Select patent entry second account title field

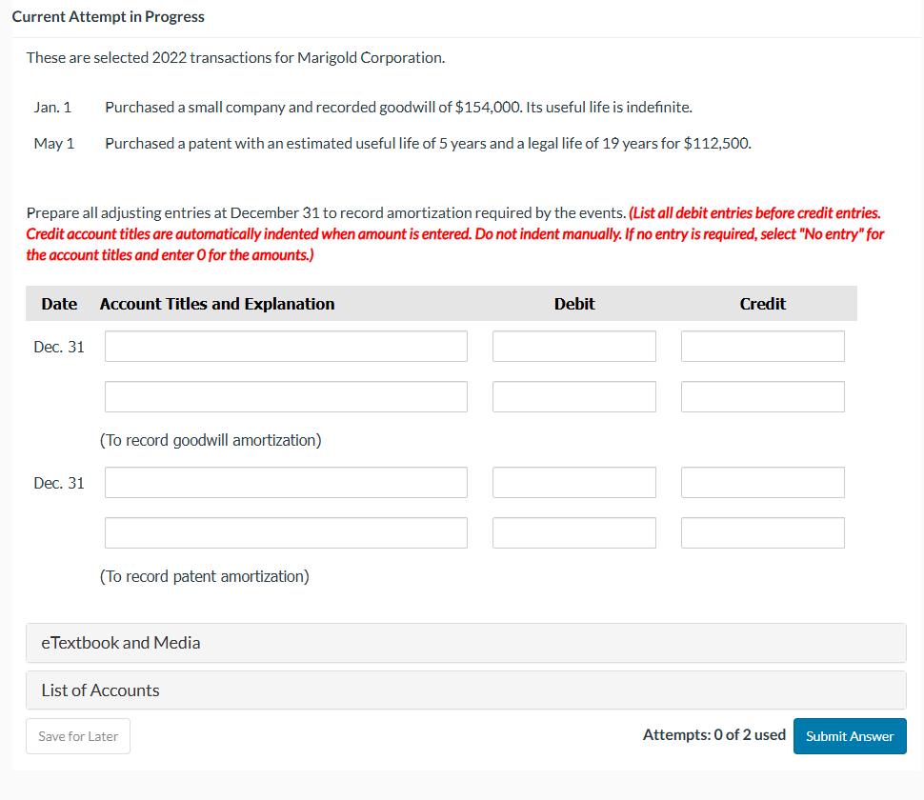[286, 533]
